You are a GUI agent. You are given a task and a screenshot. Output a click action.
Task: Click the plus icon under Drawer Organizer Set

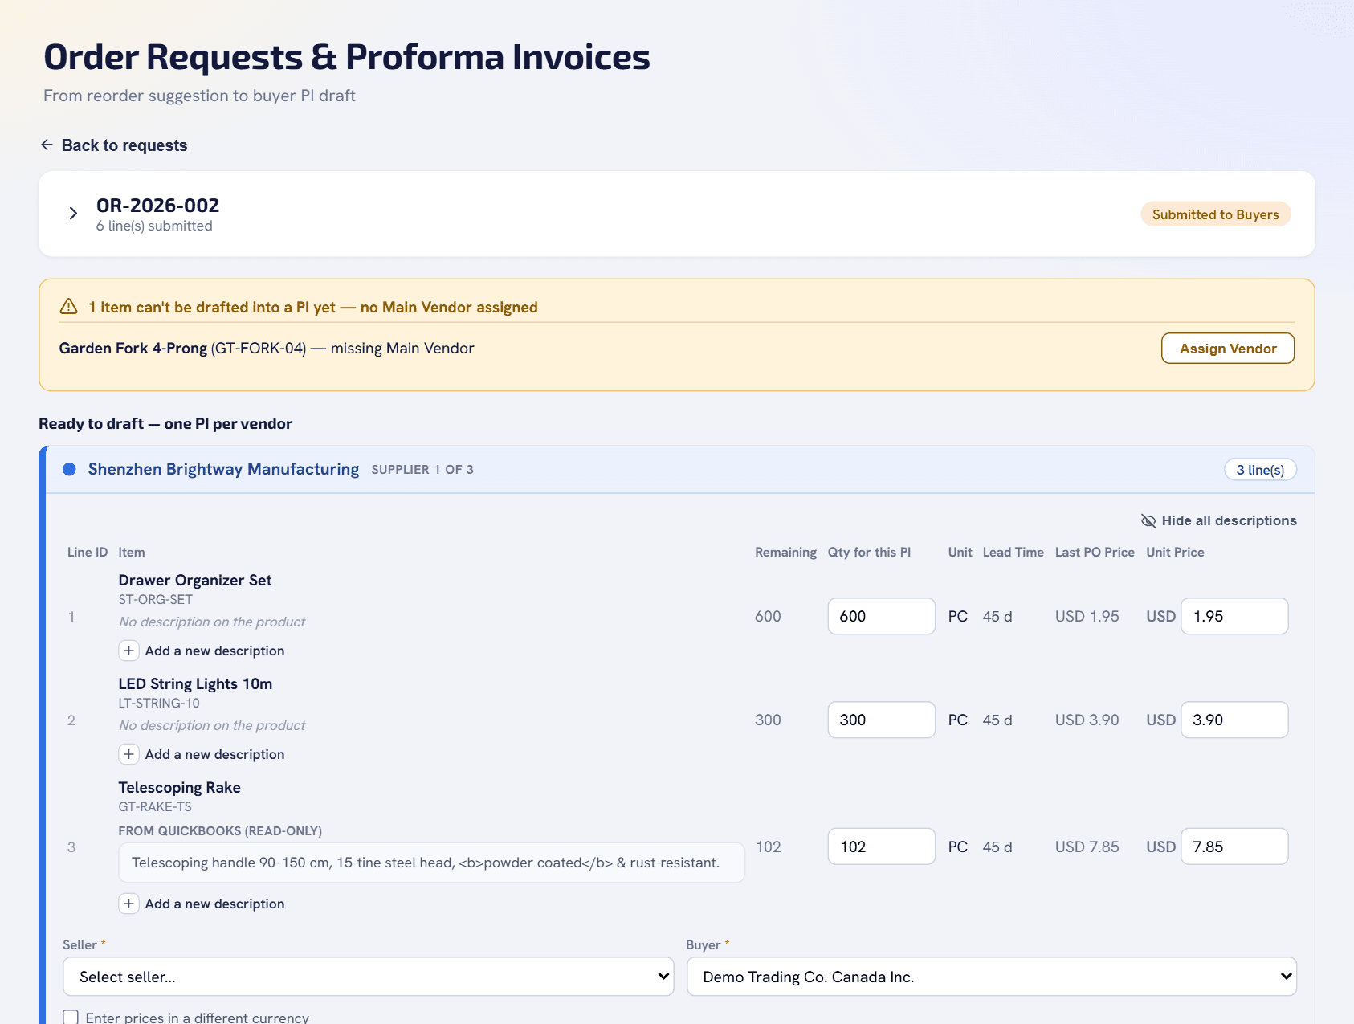click(128, 651)
